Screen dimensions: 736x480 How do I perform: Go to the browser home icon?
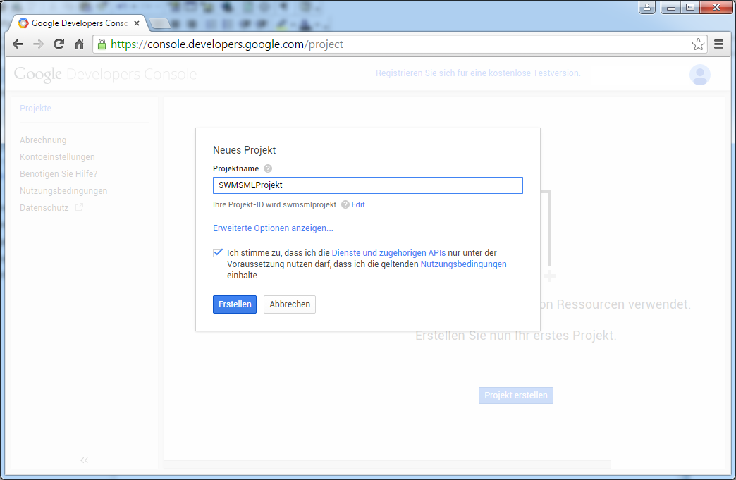coord(80,44)
